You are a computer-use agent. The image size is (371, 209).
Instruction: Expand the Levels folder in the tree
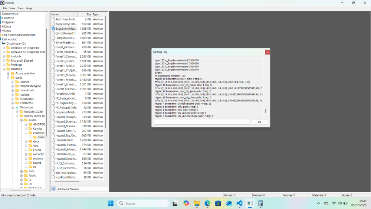26,150
